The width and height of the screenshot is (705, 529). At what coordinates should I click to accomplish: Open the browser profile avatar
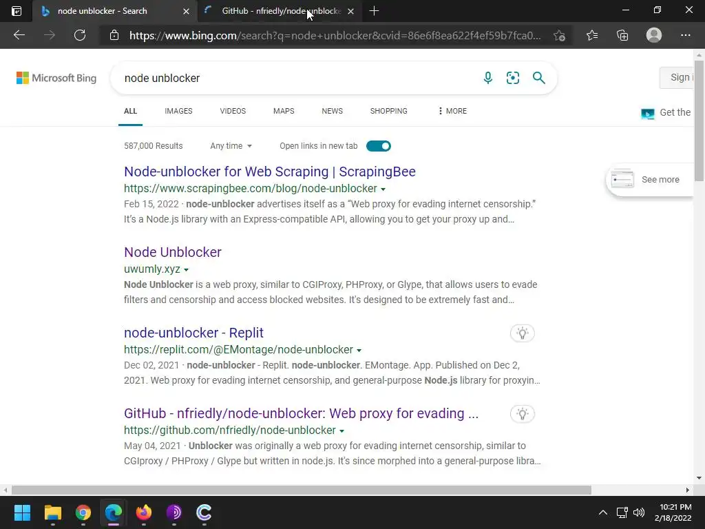click(654, 35)
